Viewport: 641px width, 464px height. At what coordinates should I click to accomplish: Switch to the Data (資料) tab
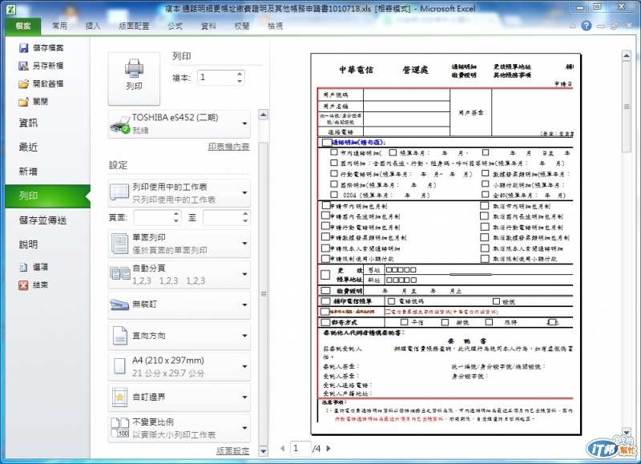tap(208, 26)
